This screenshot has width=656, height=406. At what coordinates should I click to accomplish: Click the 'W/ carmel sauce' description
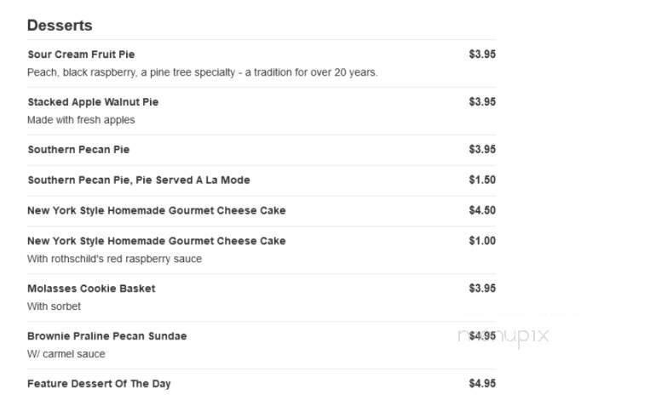coord(66,354)
